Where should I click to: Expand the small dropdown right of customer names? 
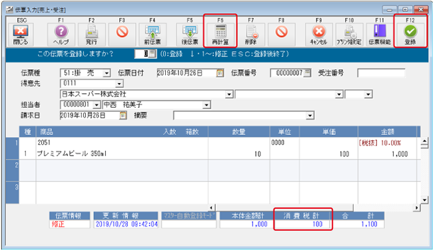coord(368,94)
